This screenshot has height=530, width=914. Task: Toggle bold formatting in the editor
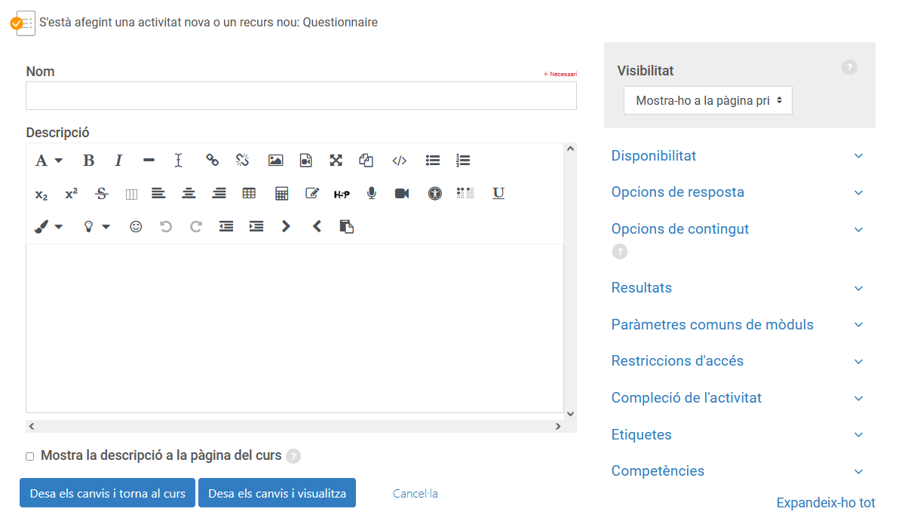[88, 161]
